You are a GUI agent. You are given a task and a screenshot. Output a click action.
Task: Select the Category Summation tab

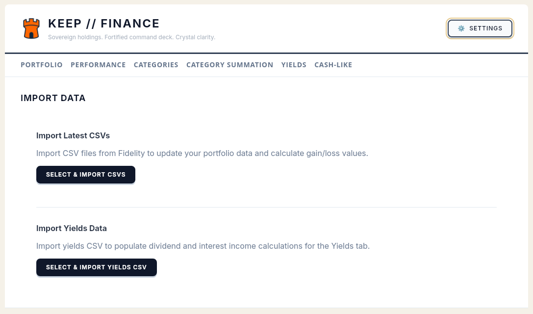coord(229,65)
